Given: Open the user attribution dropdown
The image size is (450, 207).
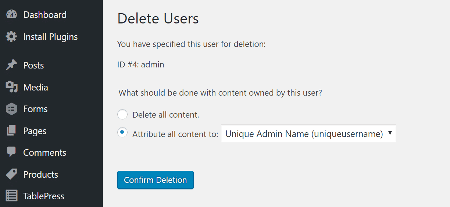Looking at the screenshot, I should (x=308, y=134).
